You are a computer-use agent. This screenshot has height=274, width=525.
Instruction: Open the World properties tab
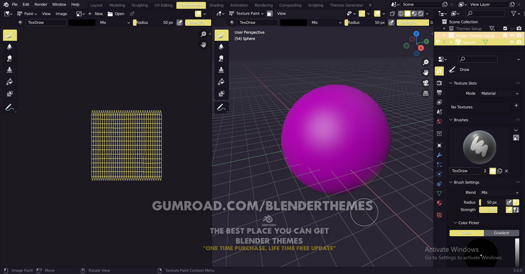coord(439,121)
